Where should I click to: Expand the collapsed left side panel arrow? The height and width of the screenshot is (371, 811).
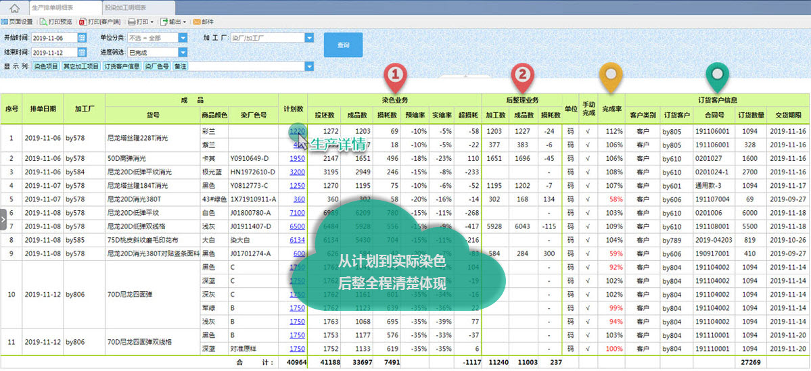coord(3,219)
